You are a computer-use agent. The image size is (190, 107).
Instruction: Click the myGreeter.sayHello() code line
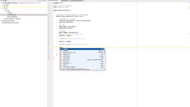(66, 22)
